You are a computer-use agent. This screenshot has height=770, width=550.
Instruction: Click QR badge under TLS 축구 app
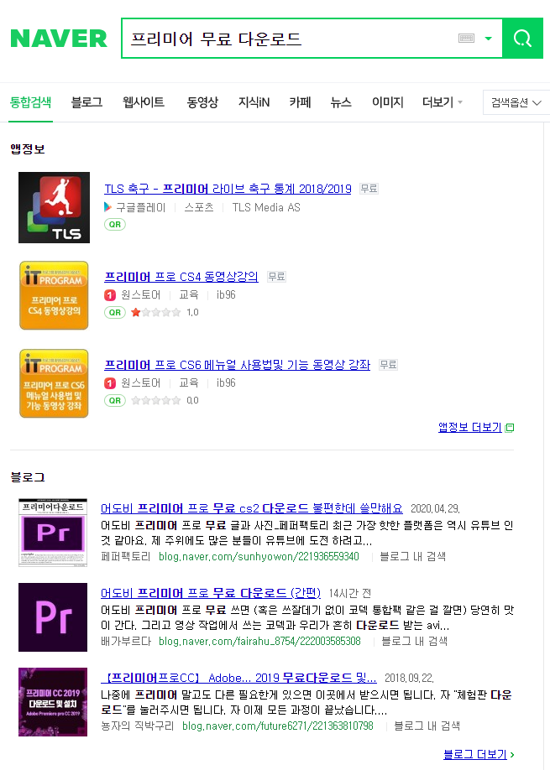coord(114,225)
